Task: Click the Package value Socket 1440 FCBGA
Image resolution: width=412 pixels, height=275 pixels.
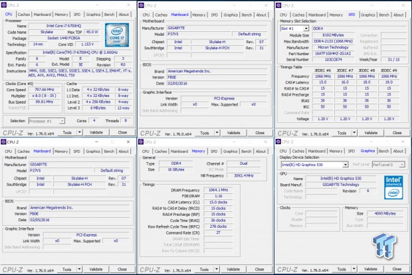Action: pos(64,38)
